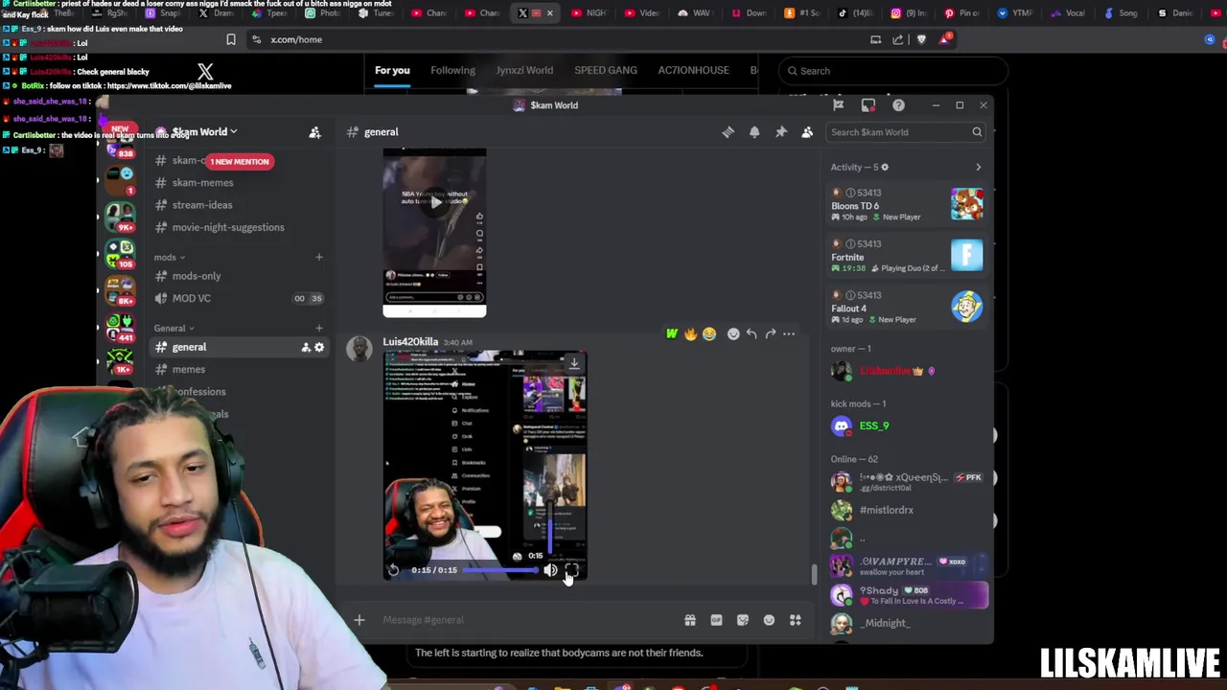Replay the finished video
Image resolution: width=1227 pixels, height=690 pixels.
coord(393,570)
